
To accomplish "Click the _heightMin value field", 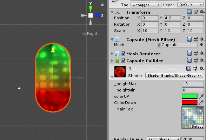I will tap(193, 90).
